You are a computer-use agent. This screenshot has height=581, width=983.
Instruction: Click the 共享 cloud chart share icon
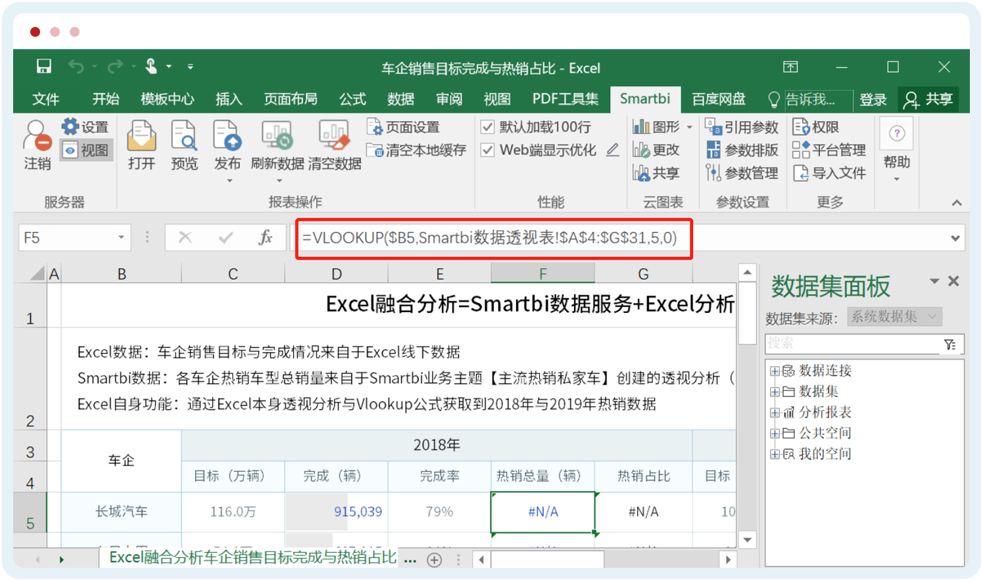pyautogui.click(x=641, y=173)
